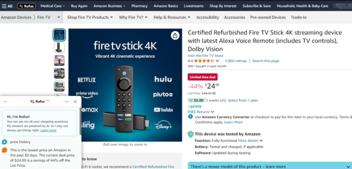352x169 pixels.
Task: Open the 5,860 ratings link
Action: 236,61
